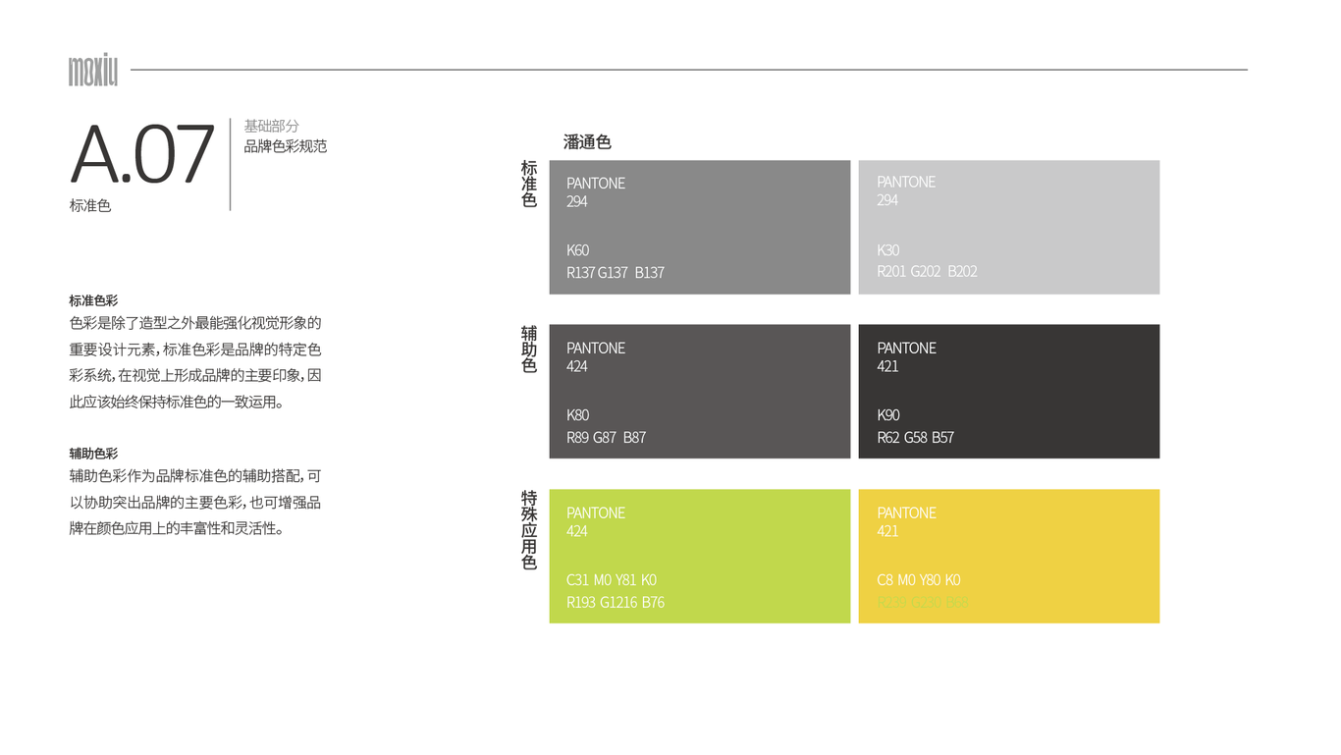Click the 424 number in the K80 swatch
The height and width of the screenshot is (755, 1341).
point(576,366)
